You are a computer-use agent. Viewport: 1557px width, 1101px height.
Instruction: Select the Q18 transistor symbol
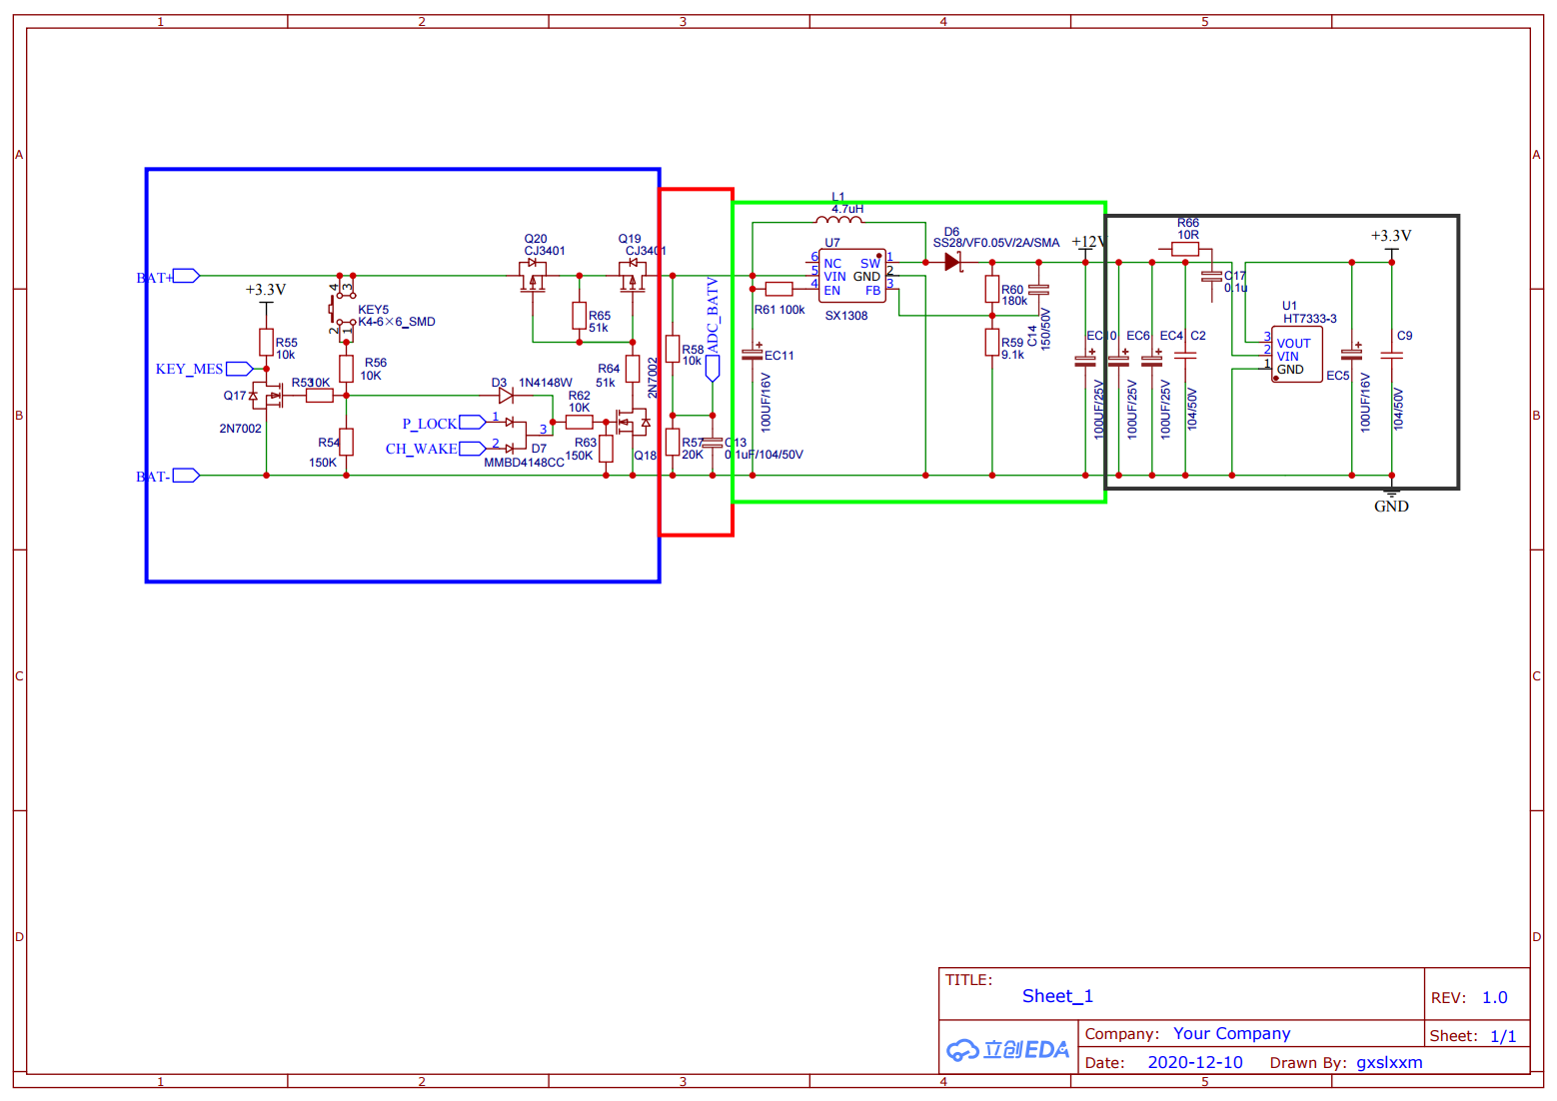634,424
